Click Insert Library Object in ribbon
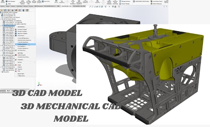 pos(156,1)
